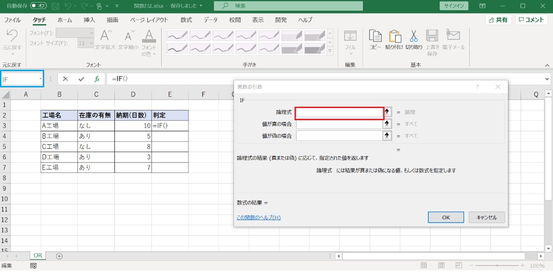553x272 pixels.
Task: Open the Name Box dropdown arrow
Action: point(41,79)
